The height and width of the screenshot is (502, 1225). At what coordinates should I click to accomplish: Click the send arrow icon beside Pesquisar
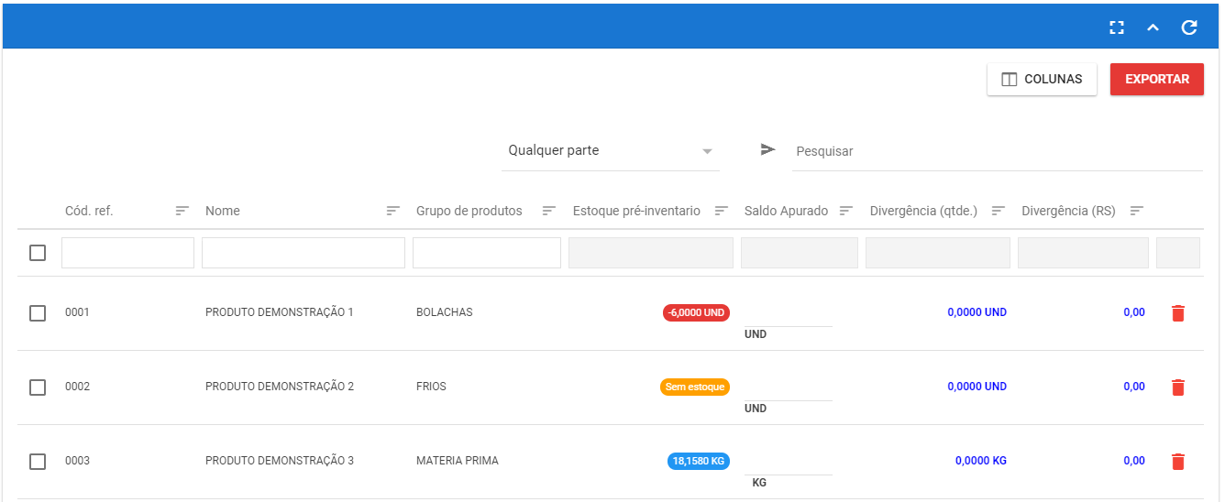pyautogui.click(x=768, y=149)
